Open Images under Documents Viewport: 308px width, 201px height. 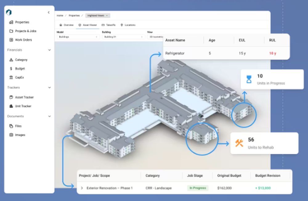coord(20,135)
